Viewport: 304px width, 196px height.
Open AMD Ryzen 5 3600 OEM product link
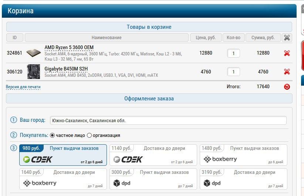pyautogui.click(x=69, y=48)
